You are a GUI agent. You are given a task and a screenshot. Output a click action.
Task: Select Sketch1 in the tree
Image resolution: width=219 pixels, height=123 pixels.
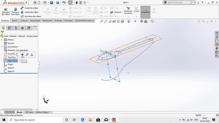coord(9,68)
